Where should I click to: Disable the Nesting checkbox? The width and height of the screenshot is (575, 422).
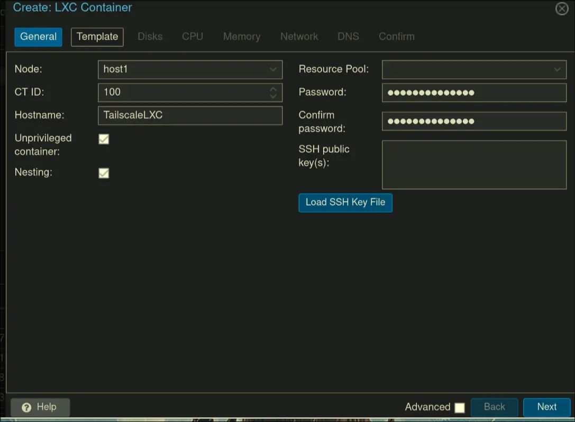[x=104, y=173]
